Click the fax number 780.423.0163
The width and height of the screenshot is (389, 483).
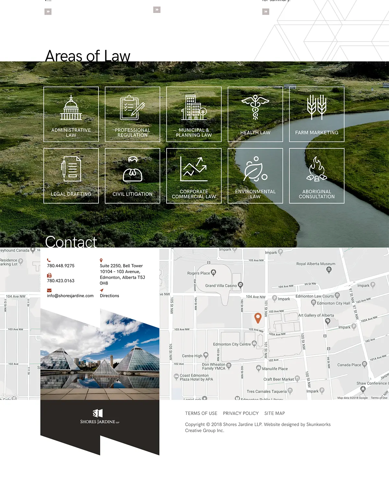pos(61,280)
